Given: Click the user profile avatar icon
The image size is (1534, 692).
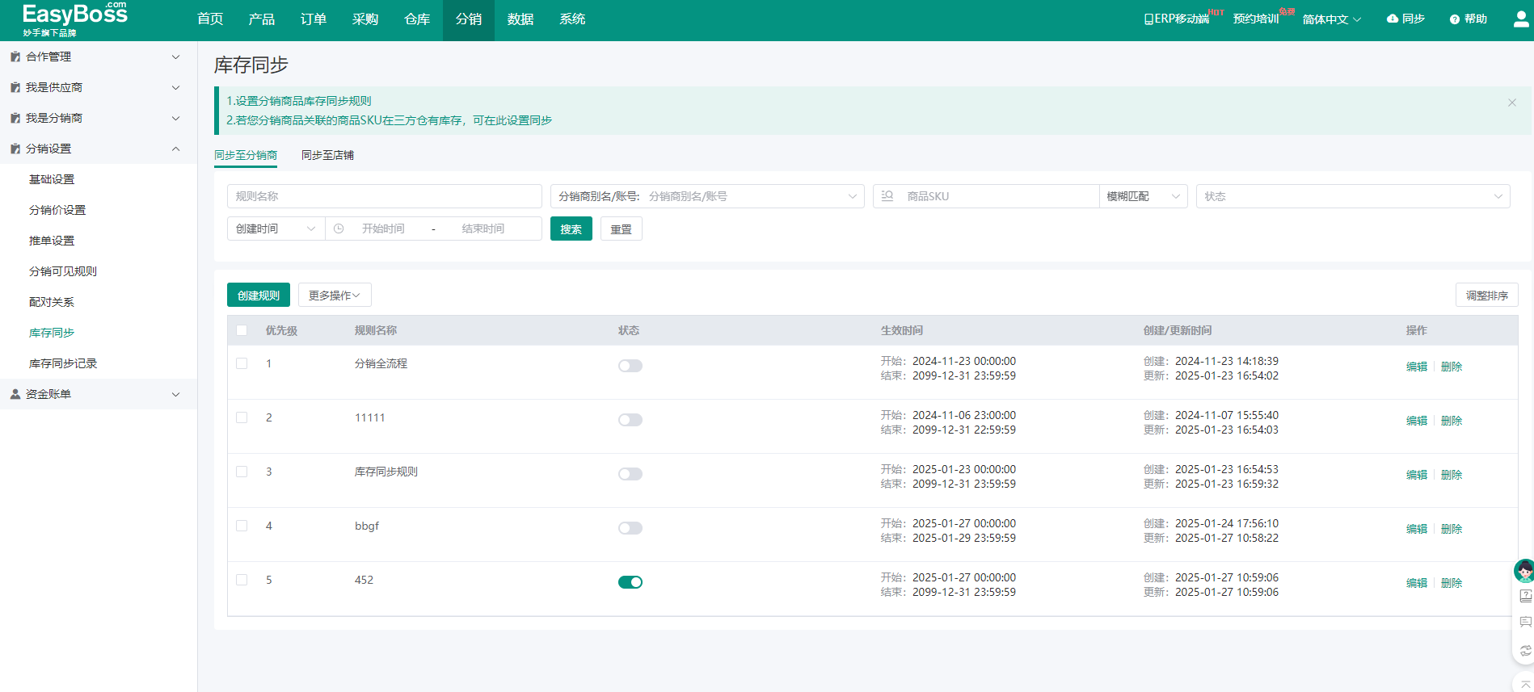Looking at the screenshot, I should coord(1520,19).
